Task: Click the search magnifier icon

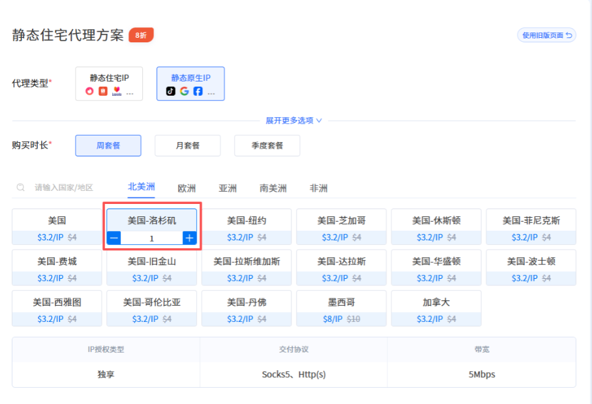Action: (21, 188)
